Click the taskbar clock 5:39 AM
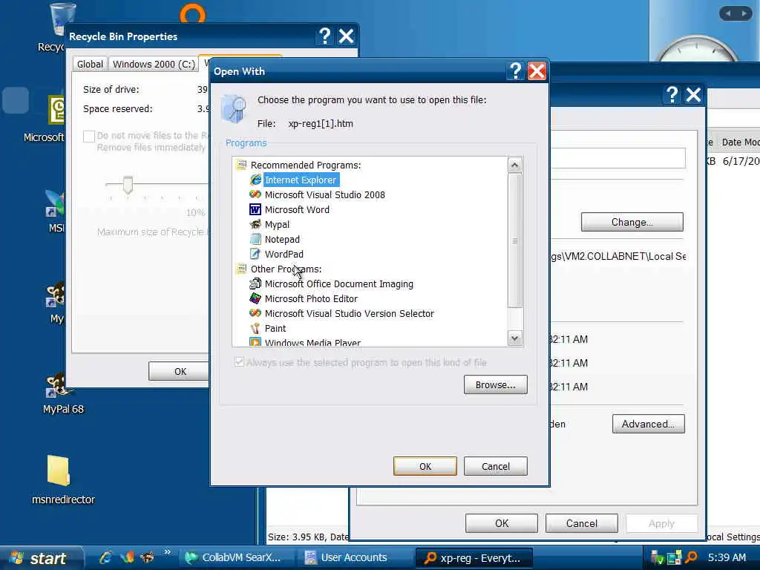This screenshot has width=760, height=570. (727, 557)
